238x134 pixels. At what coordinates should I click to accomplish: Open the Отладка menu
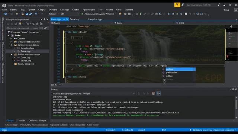(53, 10)
